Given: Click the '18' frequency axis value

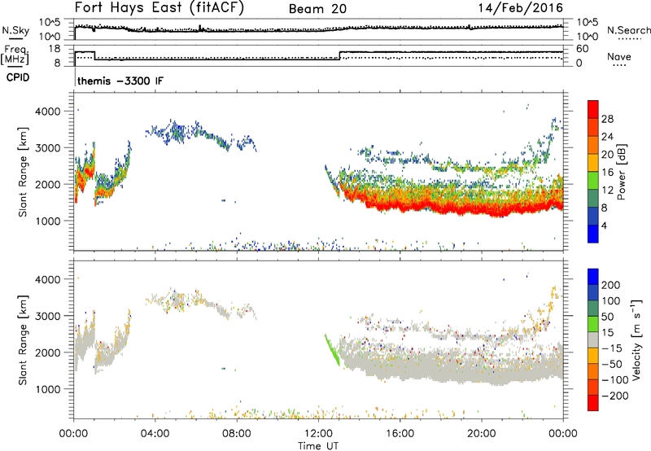Looking at the screenshot, I should pyautogui.click(x=55, y=49).
